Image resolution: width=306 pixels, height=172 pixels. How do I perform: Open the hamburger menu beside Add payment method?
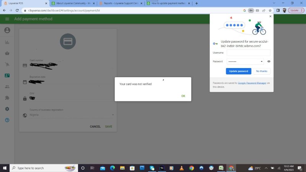point(7,19)
